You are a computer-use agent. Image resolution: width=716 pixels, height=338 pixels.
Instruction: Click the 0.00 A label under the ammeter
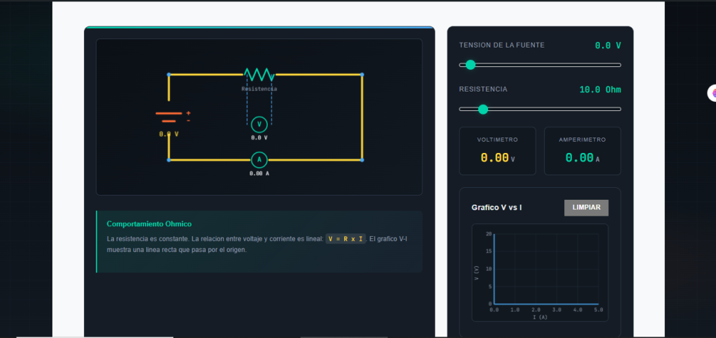click(x=259, y=173)
